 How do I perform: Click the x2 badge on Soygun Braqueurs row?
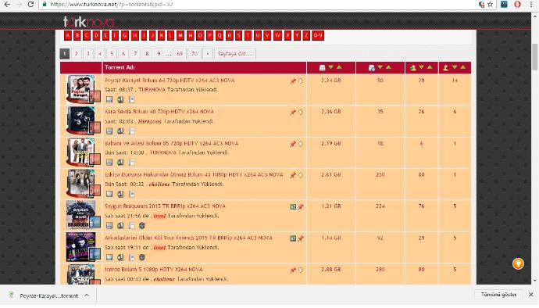point(293,207)
